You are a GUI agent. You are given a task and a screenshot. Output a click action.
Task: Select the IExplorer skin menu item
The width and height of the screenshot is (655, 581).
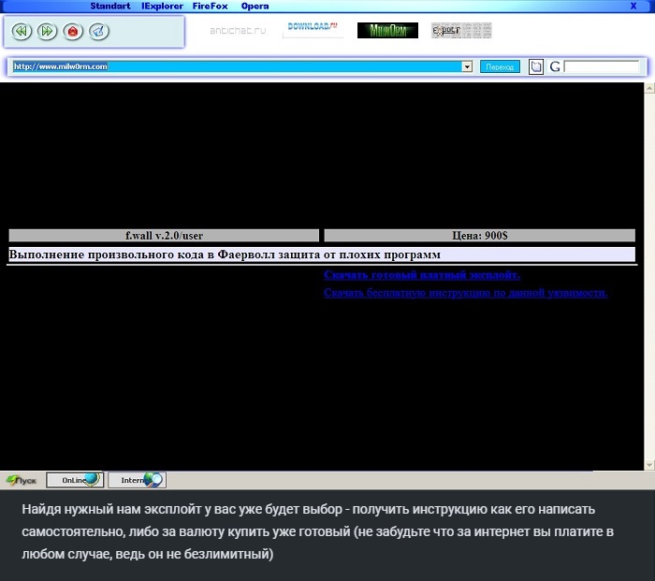(162, 6)
